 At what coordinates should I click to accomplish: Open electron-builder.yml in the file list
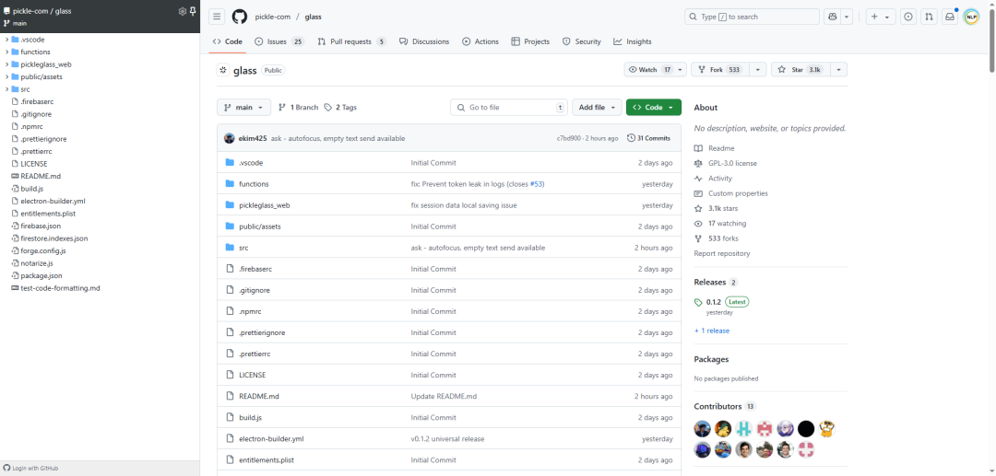(x=272, y=438)
